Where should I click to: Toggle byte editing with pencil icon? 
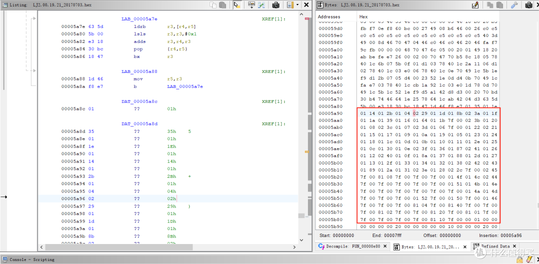click(476, 5)
